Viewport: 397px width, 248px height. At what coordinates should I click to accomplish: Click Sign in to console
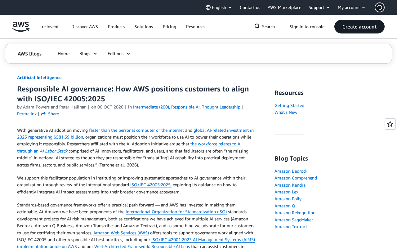(x=307, y=27)
